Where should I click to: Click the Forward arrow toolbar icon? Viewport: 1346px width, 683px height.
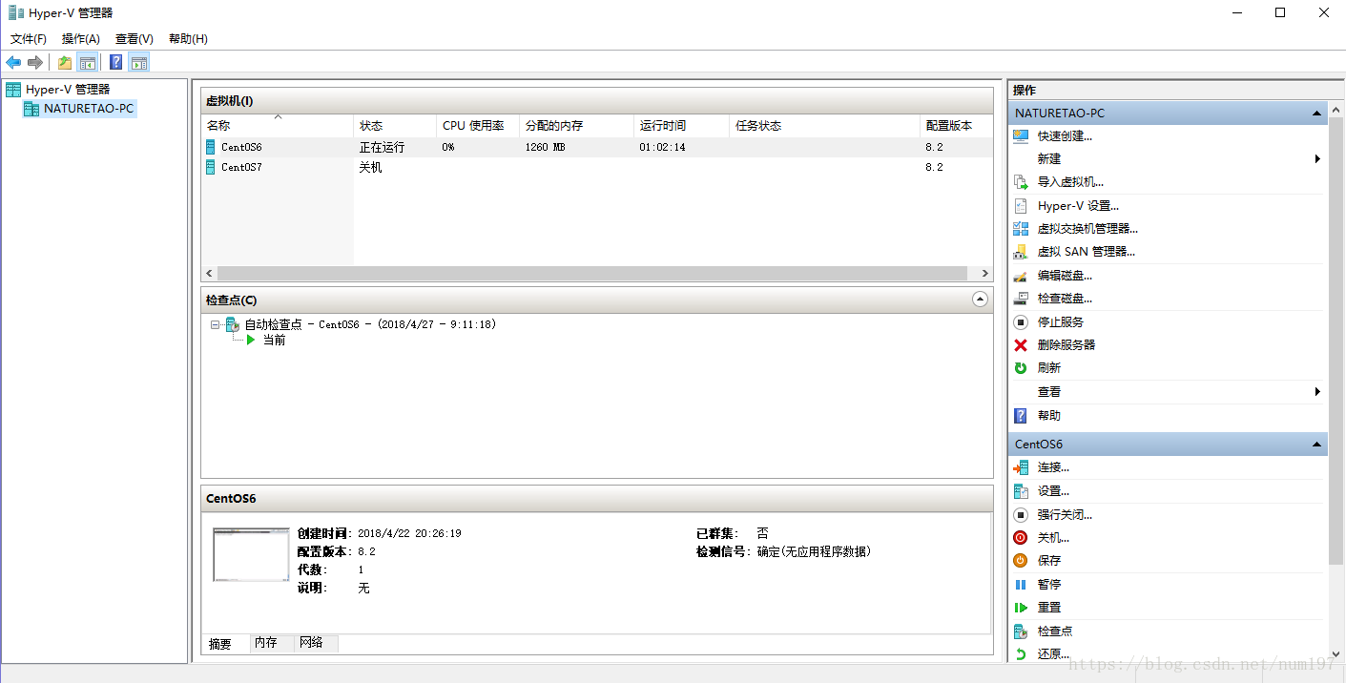[35, 63]
